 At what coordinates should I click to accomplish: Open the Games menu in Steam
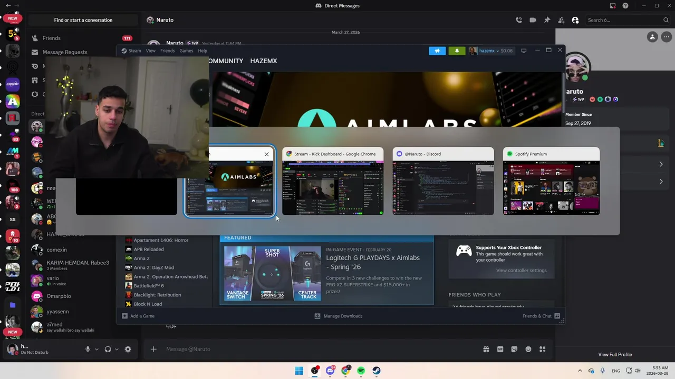[186, 51]
